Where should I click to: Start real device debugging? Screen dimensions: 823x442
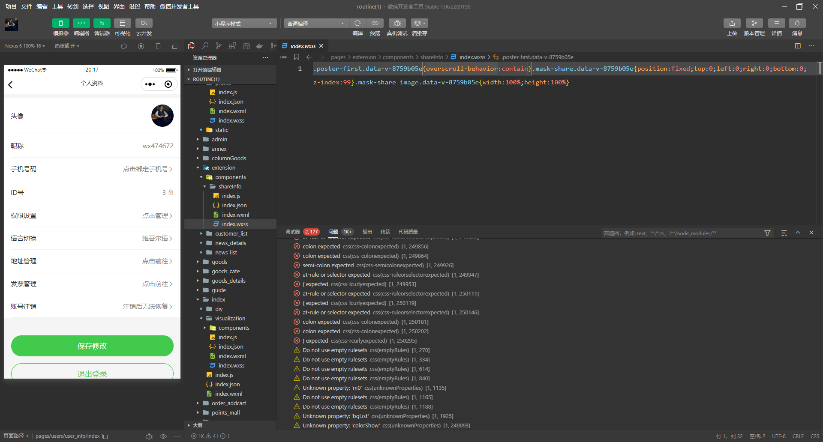[x=397, y=23]
